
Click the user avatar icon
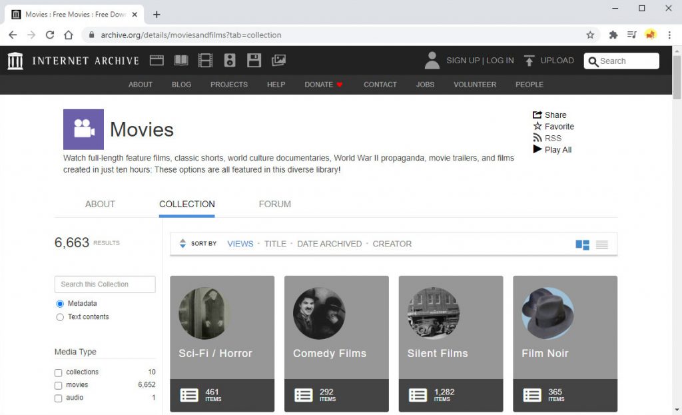click(x=432, y=61)
